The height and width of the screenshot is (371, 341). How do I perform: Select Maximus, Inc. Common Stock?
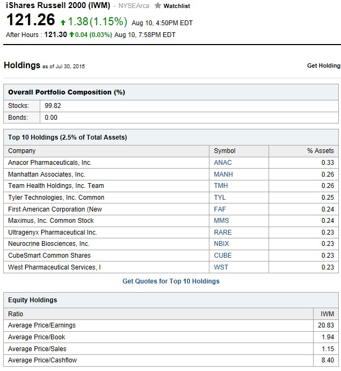coord(51,221)
